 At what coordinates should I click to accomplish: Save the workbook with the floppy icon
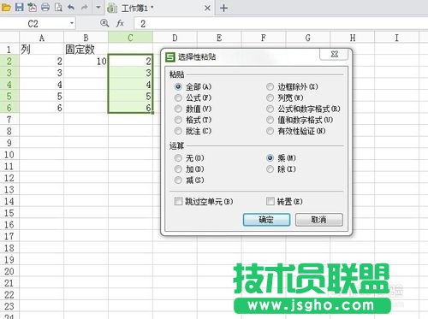click(x=19, y=7)
